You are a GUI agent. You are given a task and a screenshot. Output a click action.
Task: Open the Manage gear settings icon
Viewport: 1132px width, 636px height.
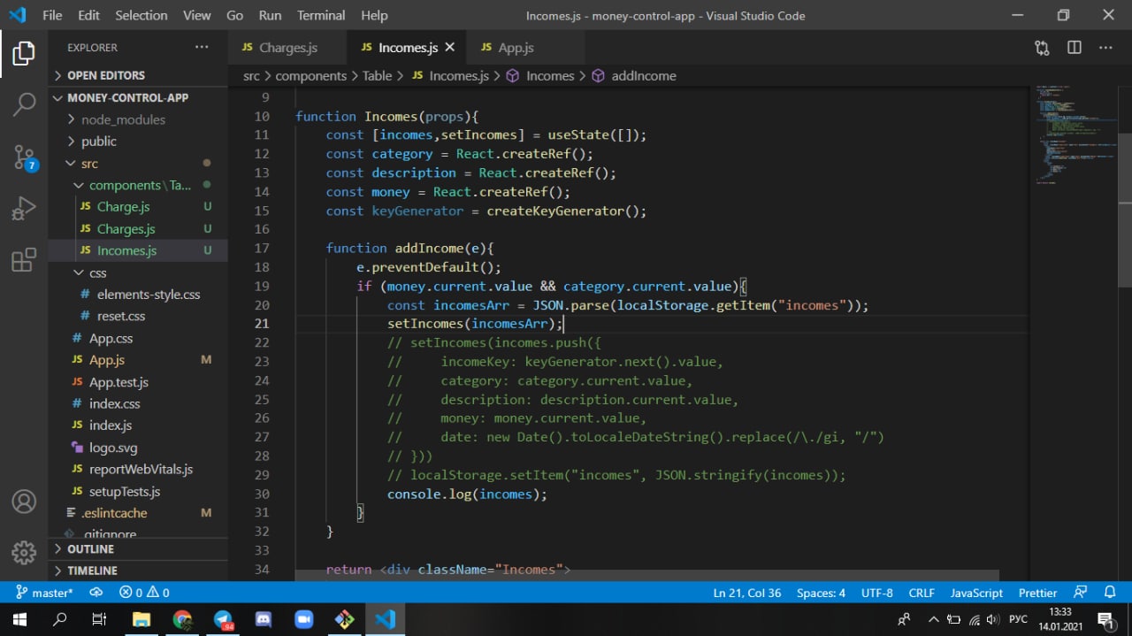tap(24, 553)
